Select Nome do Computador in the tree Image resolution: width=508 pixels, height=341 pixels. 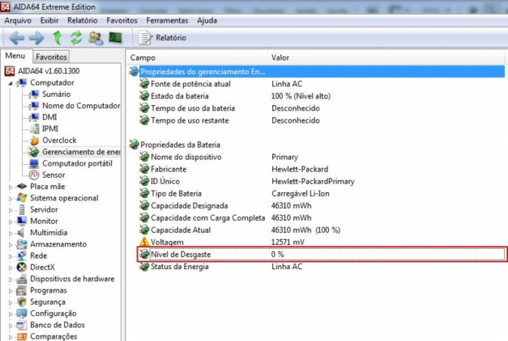(82, 106)
